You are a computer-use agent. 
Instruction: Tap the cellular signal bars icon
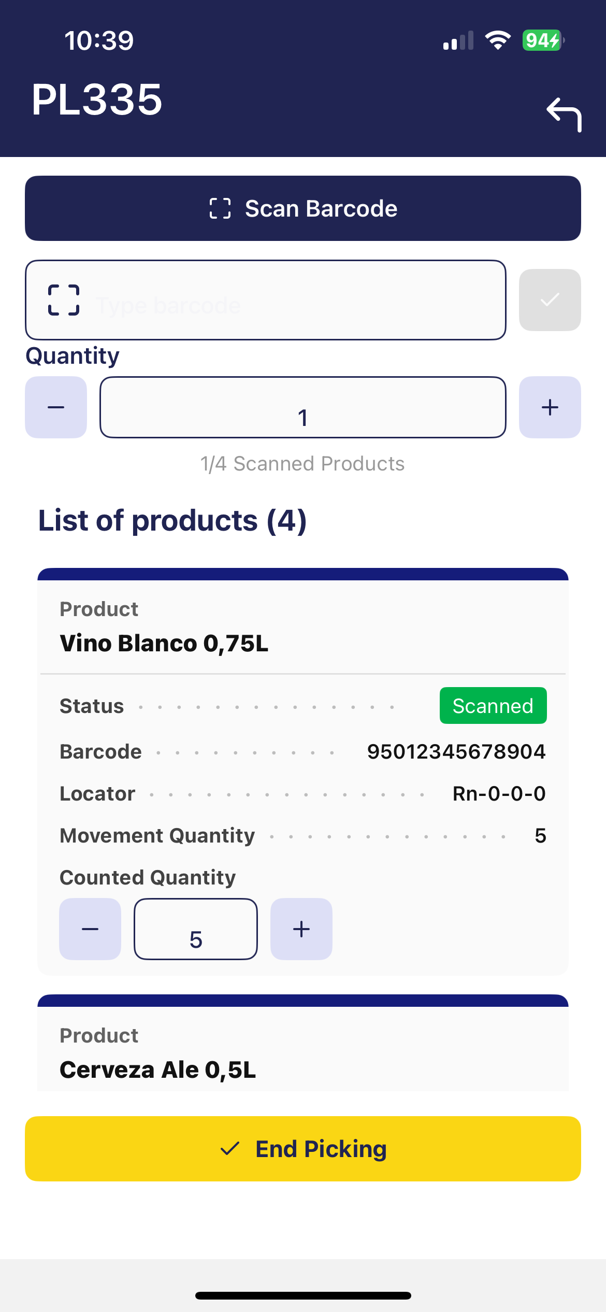click(458, 40)
